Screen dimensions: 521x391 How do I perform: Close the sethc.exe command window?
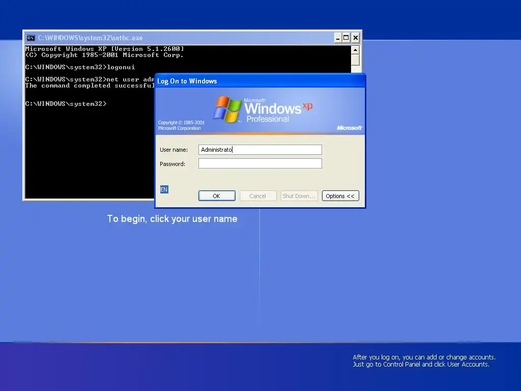coord(356,38)
